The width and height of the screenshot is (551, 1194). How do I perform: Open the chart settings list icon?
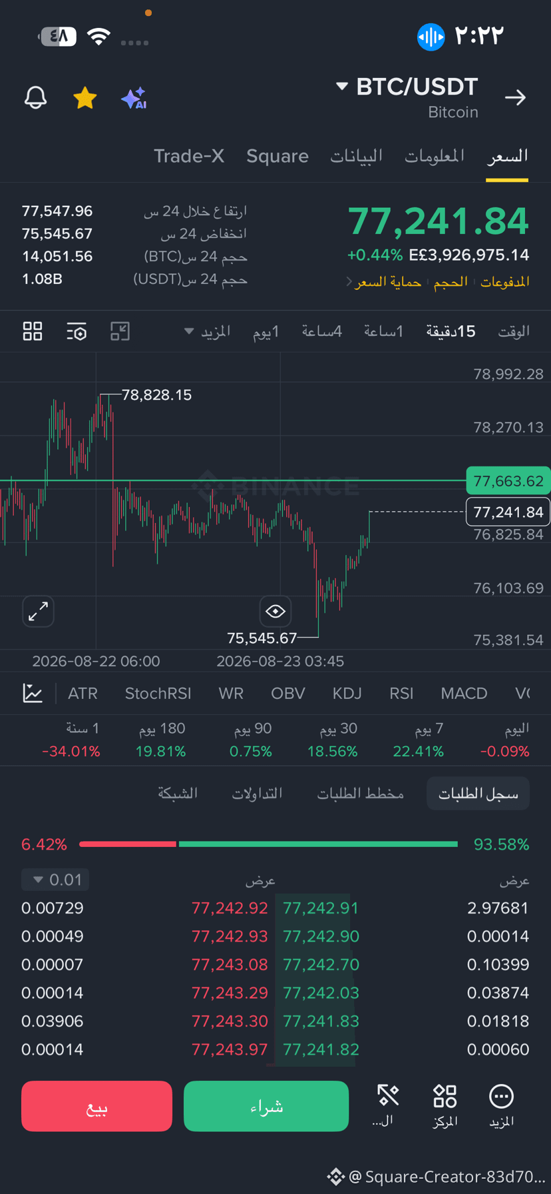point(77,331)
